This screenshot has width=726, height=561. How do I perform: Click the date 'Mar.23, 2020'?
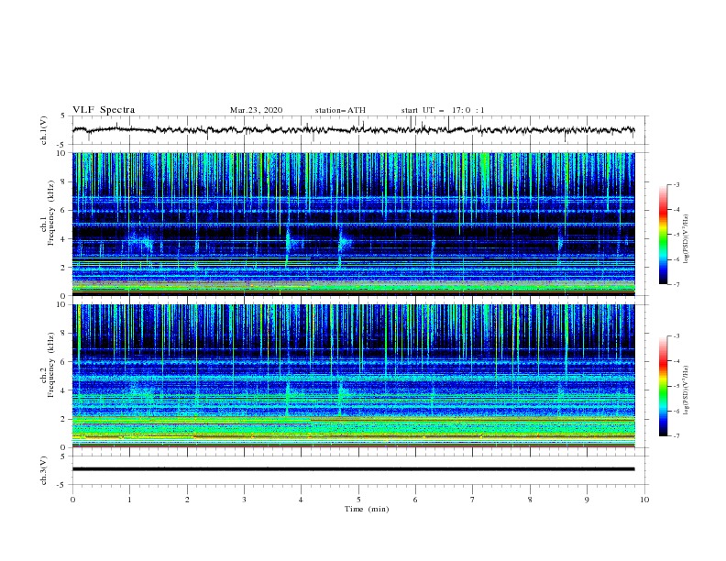[256, 110]
